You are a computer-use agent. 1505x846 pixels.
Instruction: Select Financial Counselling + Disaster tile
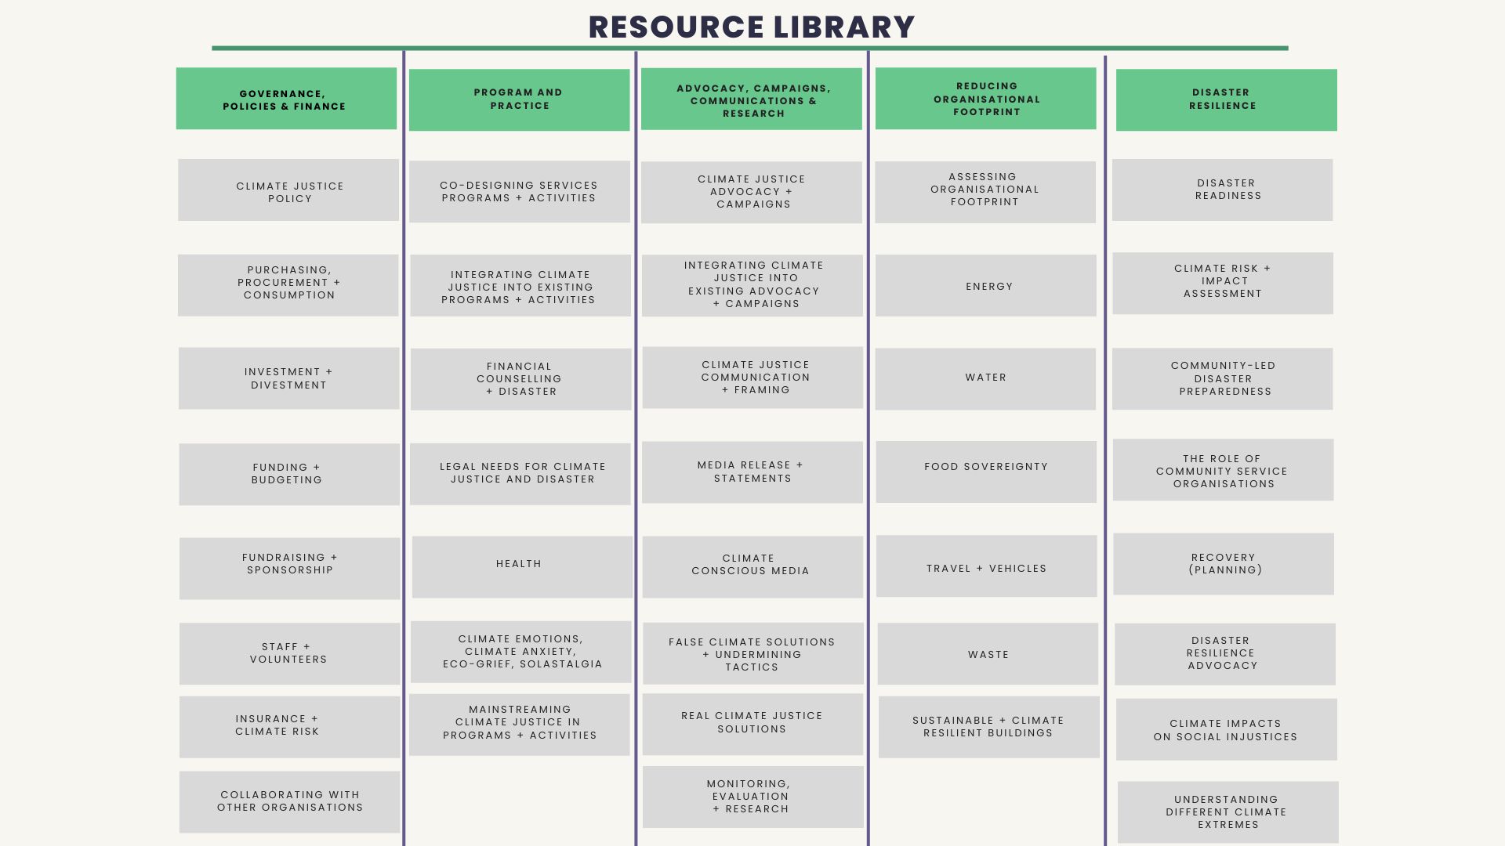[x=521, y=380]
